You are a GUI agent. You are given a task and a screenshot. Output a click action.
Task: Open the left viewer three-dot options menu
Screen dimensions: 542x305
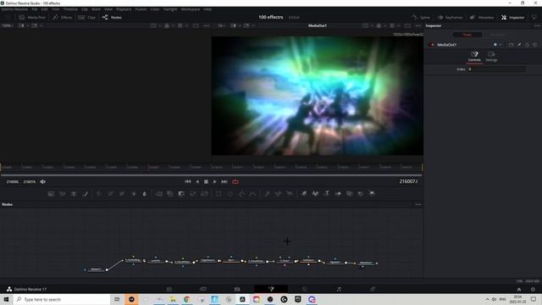[207, 25]
